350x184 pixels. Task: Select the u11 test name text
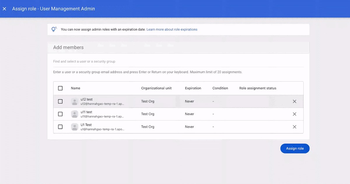tap(86, 112)
